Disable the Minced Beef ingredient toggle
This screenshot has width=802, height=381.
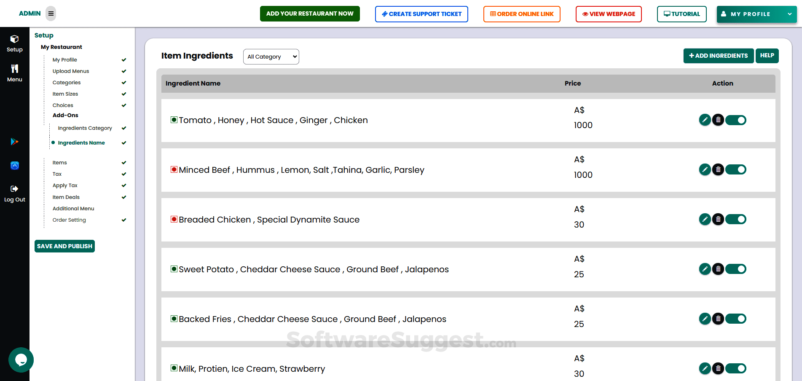736,170
